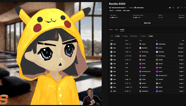Open the transaction arrow in the 0.10 ETH Mint row
186x106 pixels.
[184, 91]
